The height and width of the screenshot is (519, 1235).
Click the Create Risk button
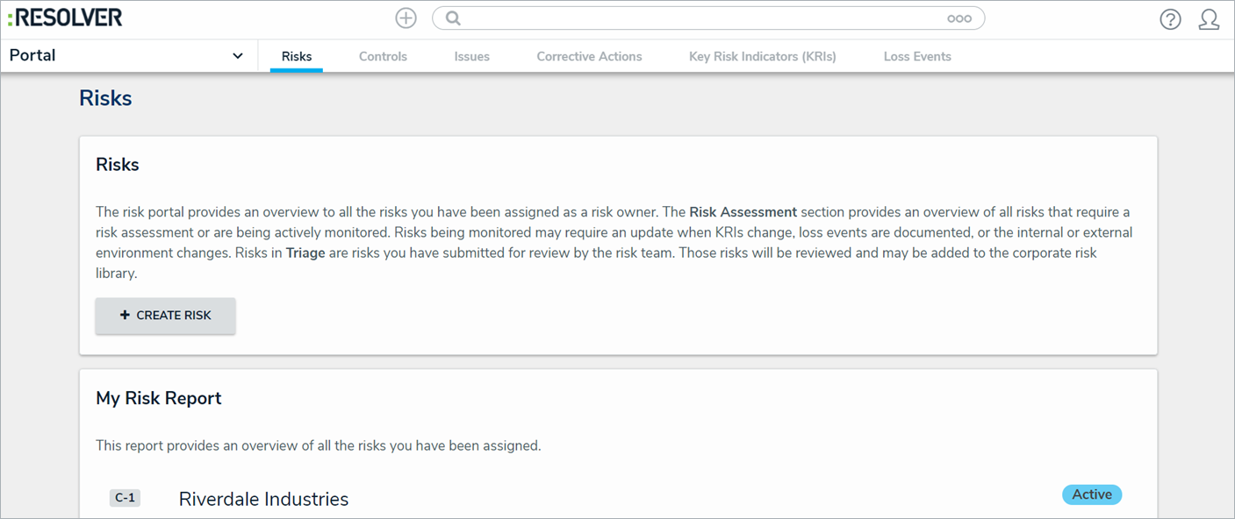(166, 316)
